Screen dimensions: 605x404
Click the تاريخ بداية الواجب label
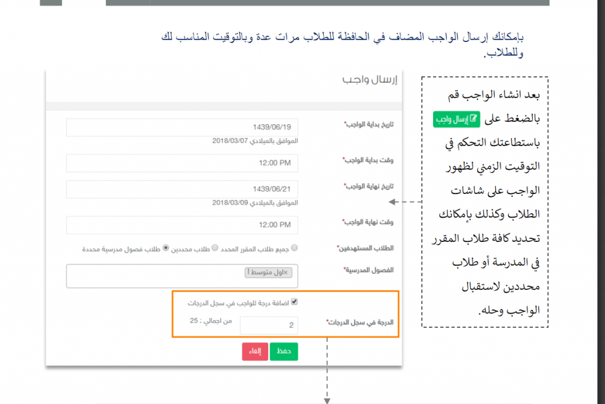[369, 124]
